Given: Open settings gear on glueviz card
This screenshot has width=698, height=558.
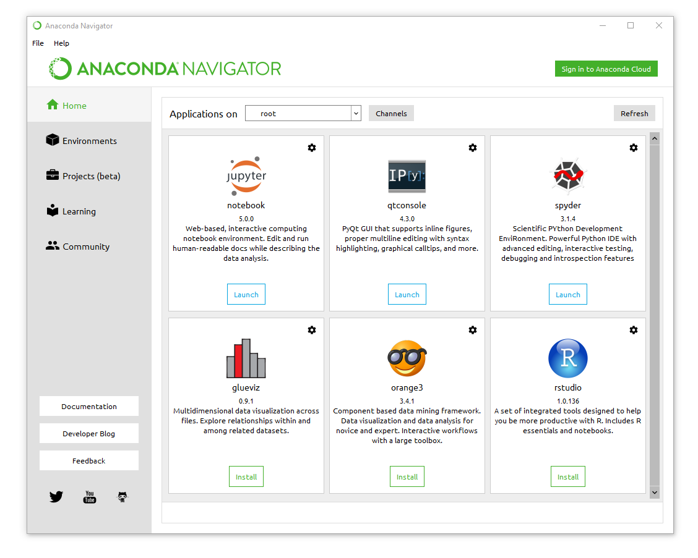Looking at the screenshot, I should pos(312,330).
